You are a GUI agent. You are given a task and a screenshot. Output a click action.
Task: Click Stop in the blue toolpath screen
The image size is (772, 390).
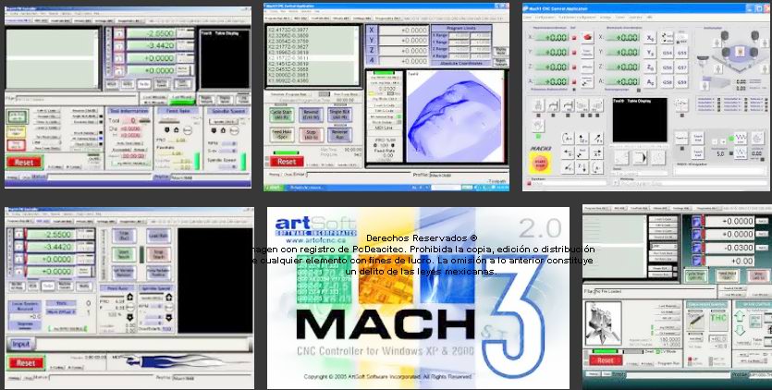click(x=311, y=135)
